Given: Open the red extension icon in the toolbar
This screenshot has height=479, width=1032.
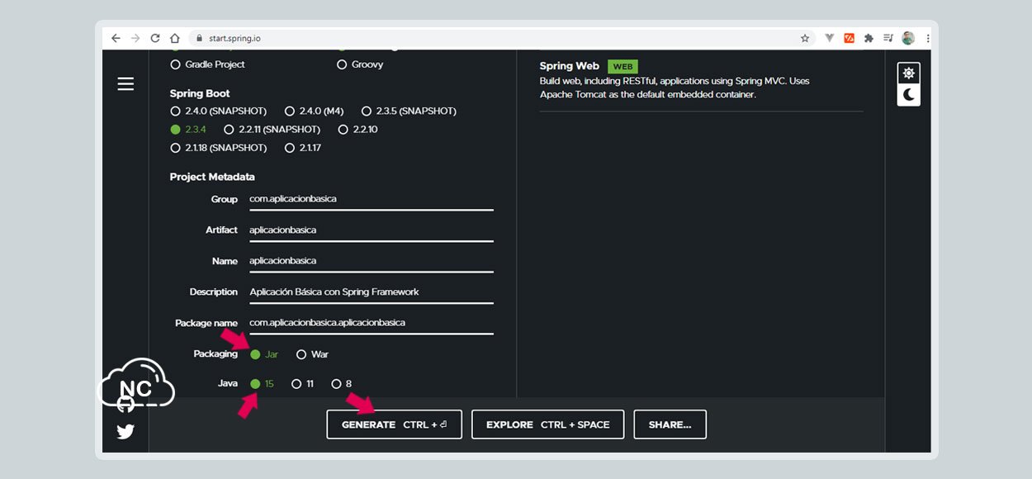Looking at the screenshot, I should (849, 38).
